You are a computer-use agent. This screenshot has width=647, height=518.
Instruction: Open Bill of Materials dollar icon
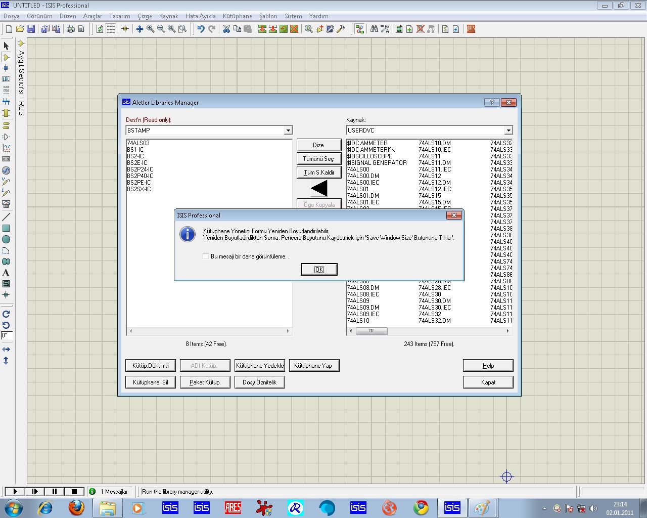[x=445, y=29]
